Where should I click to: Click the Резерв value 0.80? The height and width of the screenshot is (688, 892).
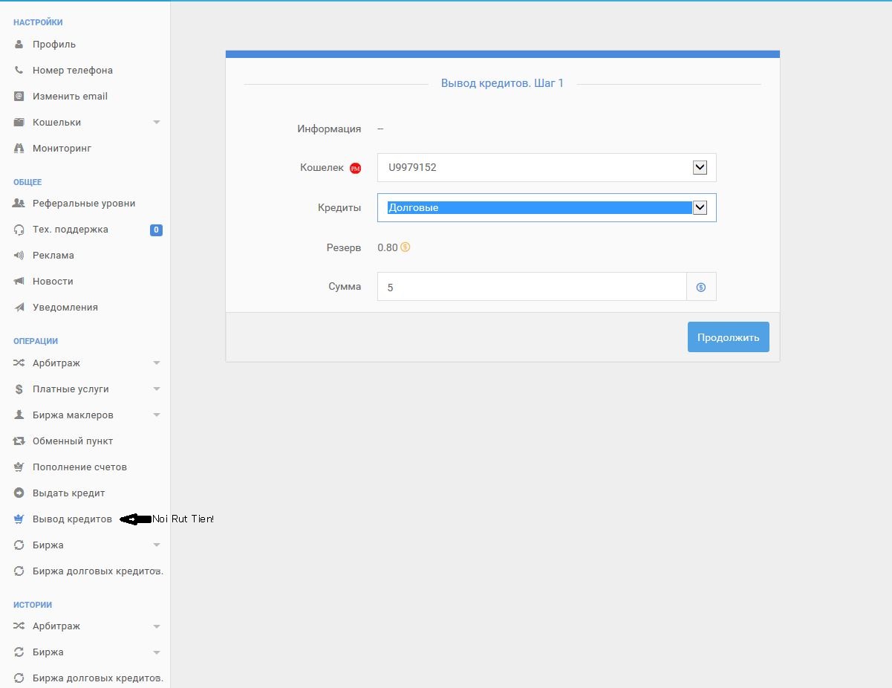click(x=388, y=247)
